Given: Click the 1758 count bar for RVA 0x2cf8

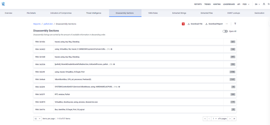Looking at the screenshot, I should (x=232, y=72).
